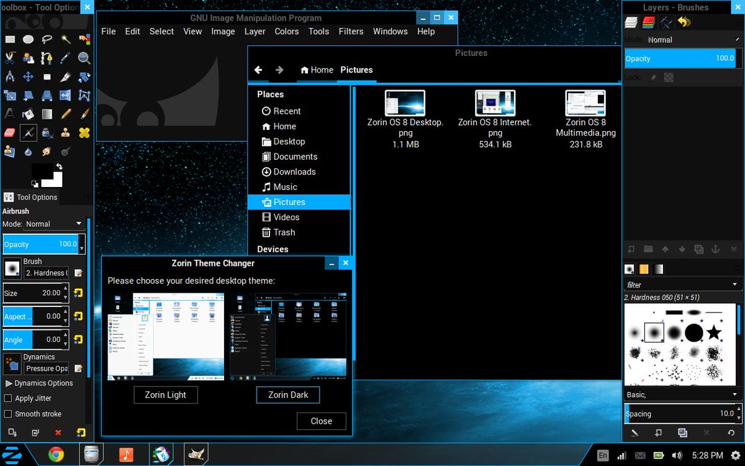Open keyboard layout En indicator
Screen dimensions: 745x466
(603, 455)
